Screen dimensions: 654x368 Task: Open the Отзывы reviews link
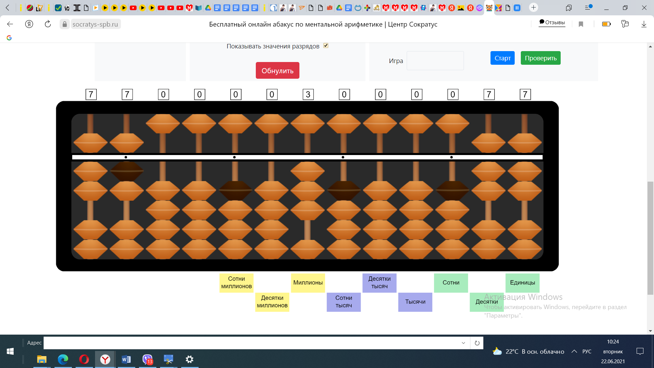click(x=552, y=22)
